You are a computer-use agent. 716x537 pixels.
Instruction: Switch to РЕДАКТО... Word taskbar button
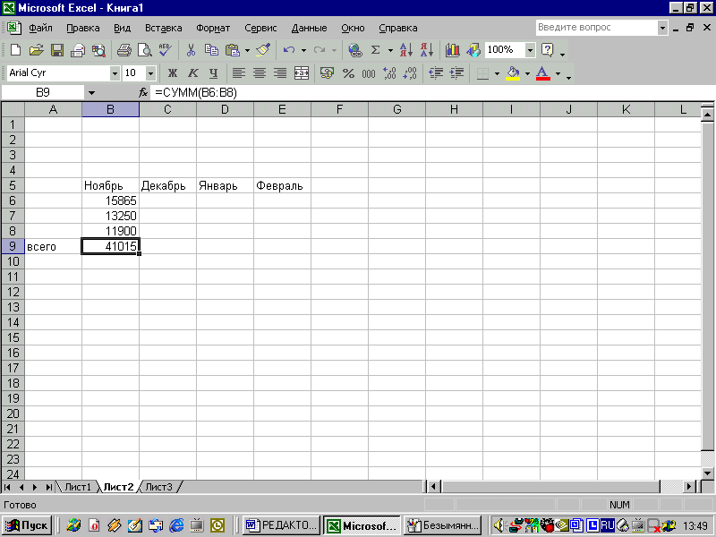pyautogui.click(x=281, y=525)
